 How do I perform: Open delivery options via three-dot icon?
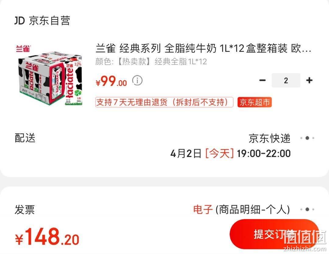[307, 138]
